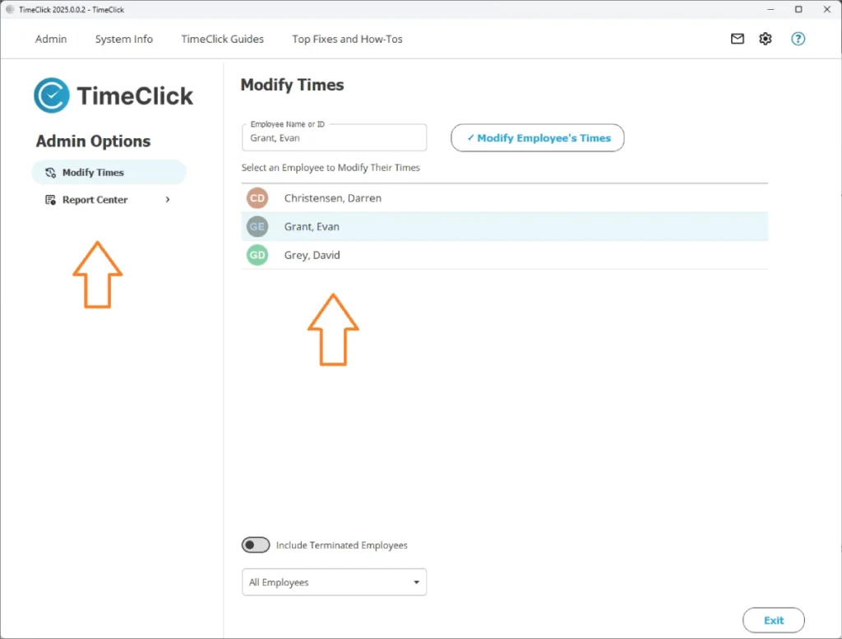Click Darren Christensen's CD avatar circle
Screen dimensions: 842x639
click(257, 197)
